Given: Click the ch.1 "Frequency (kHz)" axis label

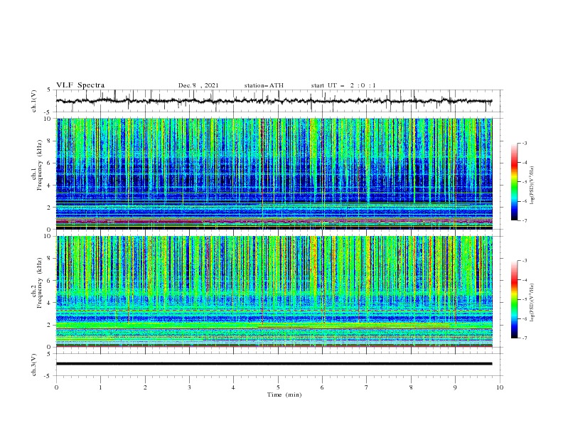Looking at the screenshot, I should (39, 164).
